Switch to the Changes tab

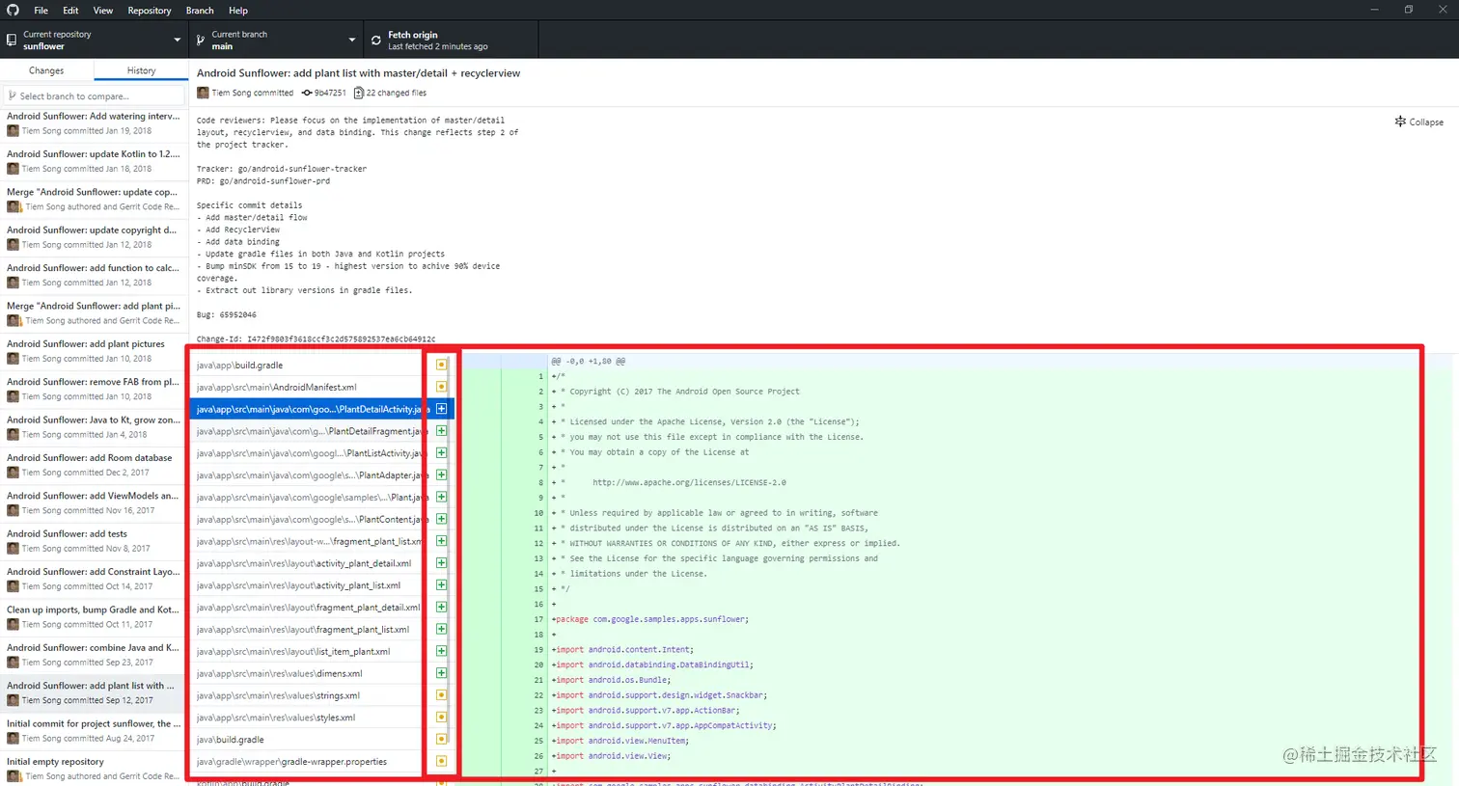(46, 70)
